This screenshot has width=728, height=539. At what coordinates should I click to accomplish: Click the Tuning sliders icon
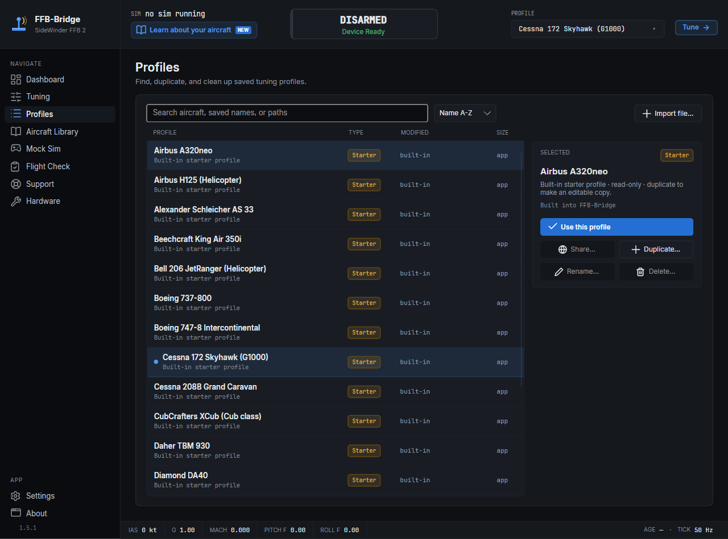pos(16,97)
